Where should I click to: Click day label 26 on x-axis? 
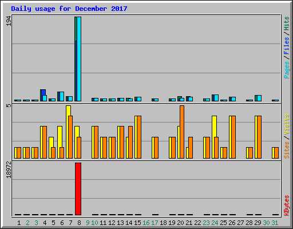tap(232, 223)
